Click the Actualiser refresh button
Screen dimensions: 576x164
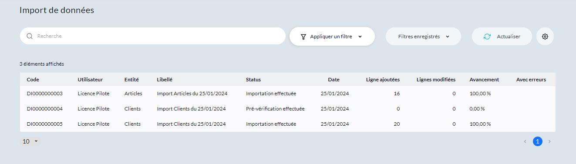[x=502, y=37]
